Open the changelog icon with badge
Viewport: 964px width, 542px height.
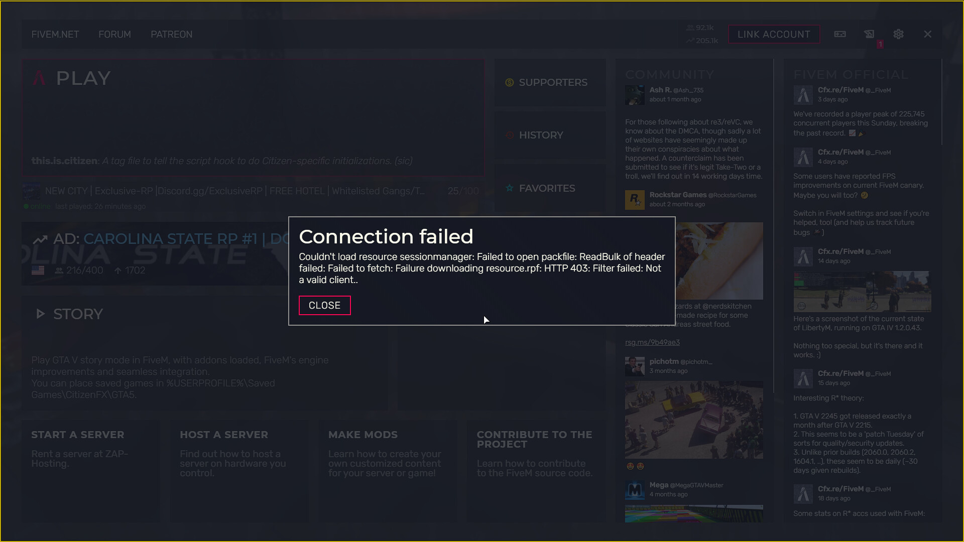point(869,34)
